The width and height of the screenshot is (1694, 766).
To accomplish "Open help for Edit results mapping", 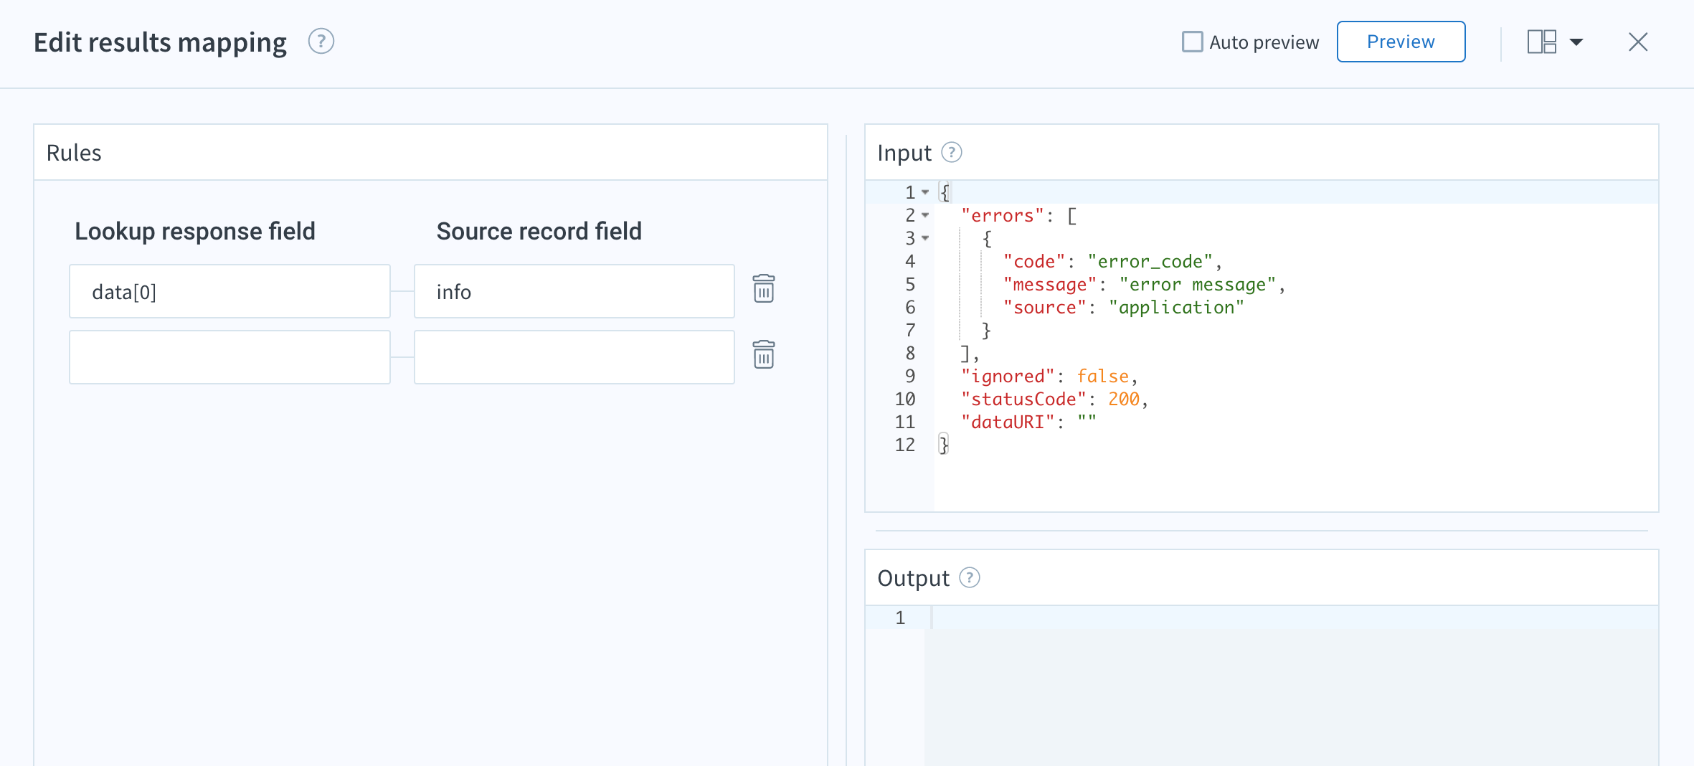I will click(321, 42).
